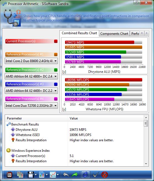Click the Value column header
Viewport: 154px width, 181px height.
(106, 118)
